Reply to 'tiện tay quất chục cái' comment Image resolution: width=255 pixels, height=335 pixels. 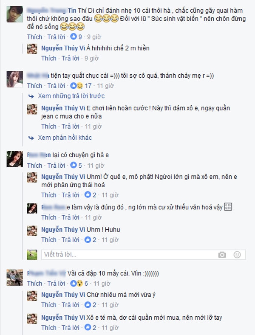click(x=56, y=86)
